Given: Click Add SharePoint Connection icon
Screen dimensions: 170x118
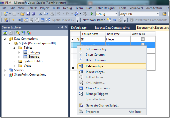Looking at the screenshot, I should (29, 33).
